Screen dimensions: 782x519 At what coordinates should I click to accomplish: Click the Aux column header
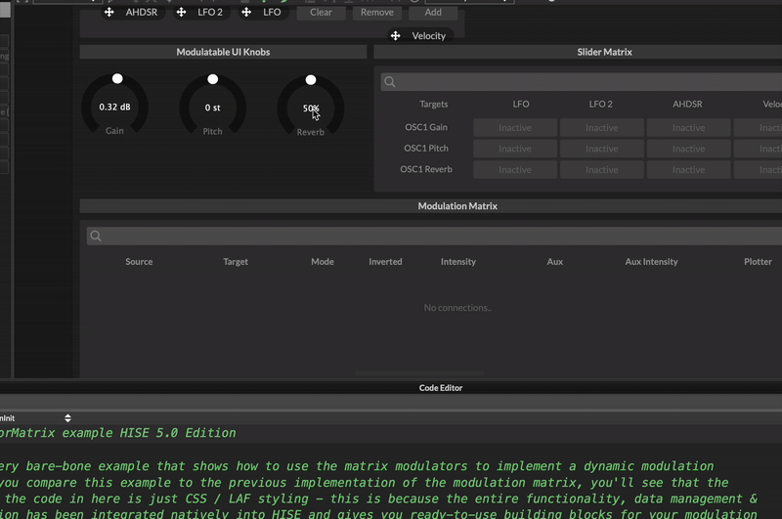(555, 262)
